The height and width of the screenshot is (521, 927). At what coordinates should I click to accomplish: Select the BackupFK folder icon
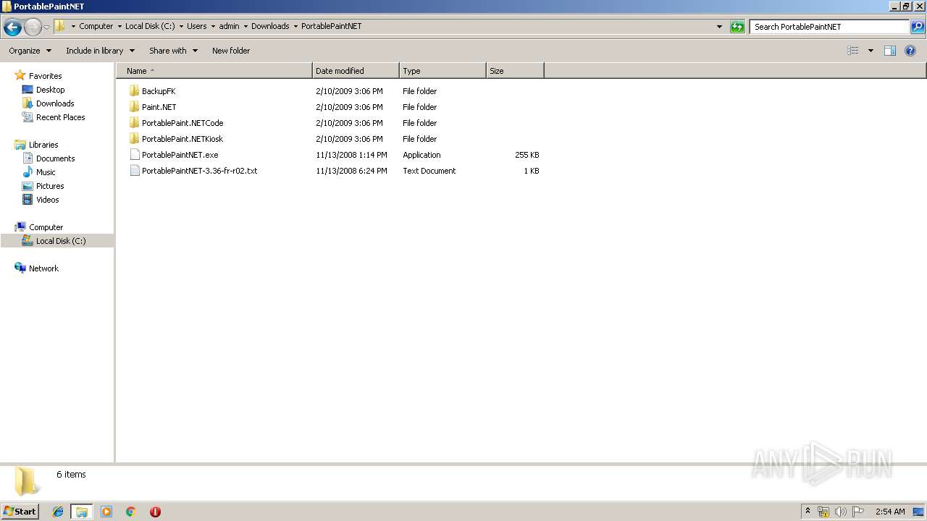[x=134, y=91]
